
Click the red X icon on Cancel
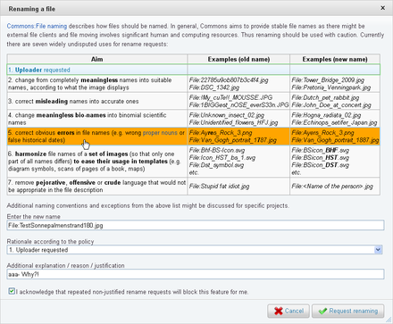tap(279, 311)
